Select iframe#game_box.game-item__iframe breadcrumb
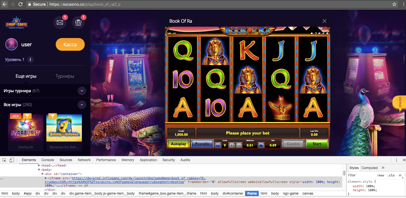This screenshot has height=198, width=406. point(167,193)
